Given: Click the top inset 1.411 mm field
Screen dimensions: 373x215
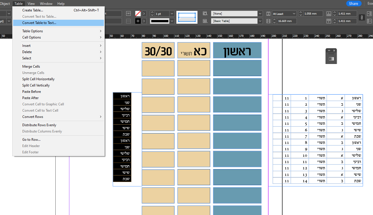Looking at the screenshot, I should point(347,13).
